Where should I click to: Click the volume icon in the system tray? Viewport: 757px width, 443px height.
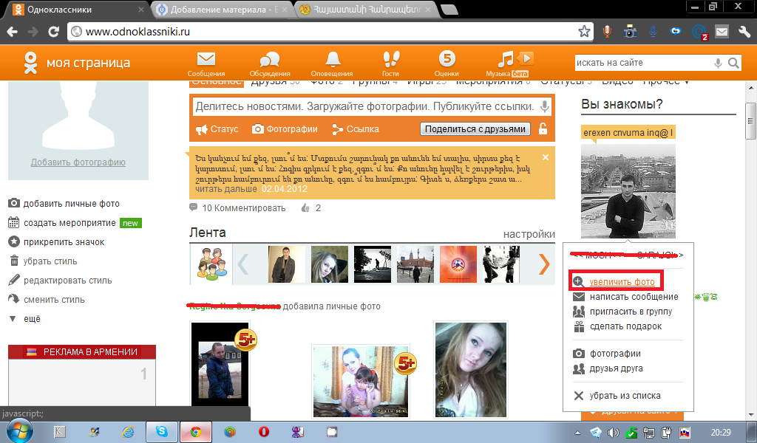(613, 433)
